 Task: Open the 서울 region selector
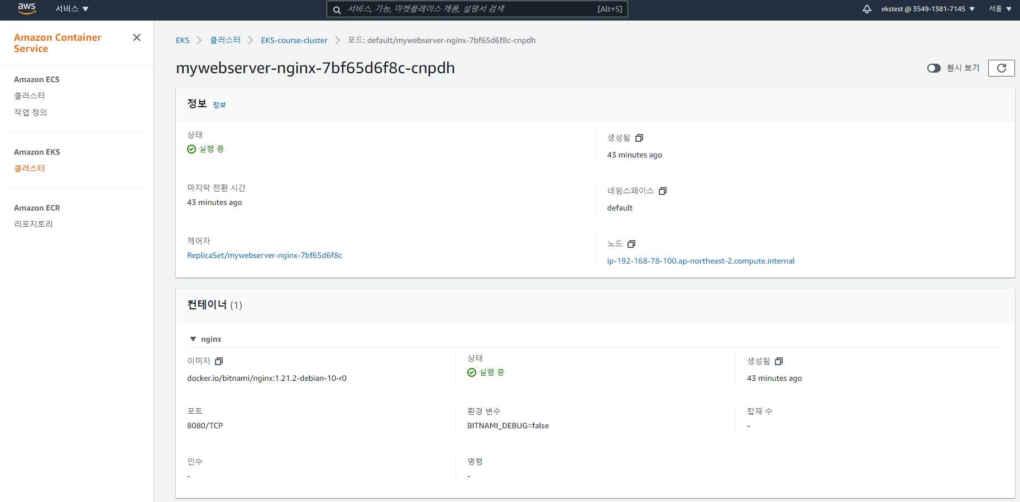pos(1000,9)
